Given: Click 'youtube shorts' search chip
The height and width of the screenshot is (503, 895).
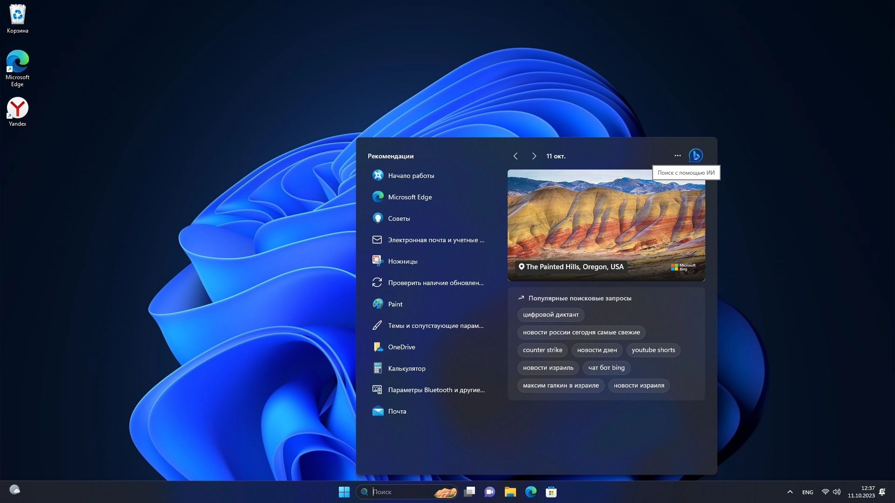Looking at the screenshot, I should pyautogui.click(x=653, y=350).
